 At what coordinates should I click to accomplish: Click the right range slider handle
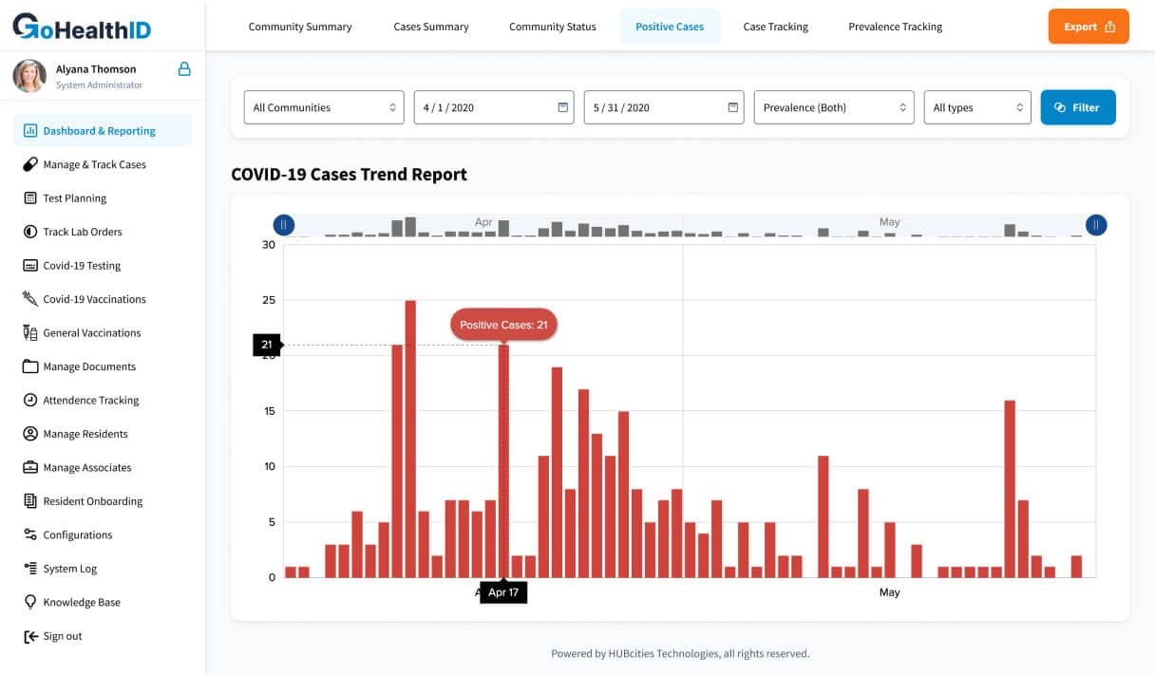point(1096,225)
